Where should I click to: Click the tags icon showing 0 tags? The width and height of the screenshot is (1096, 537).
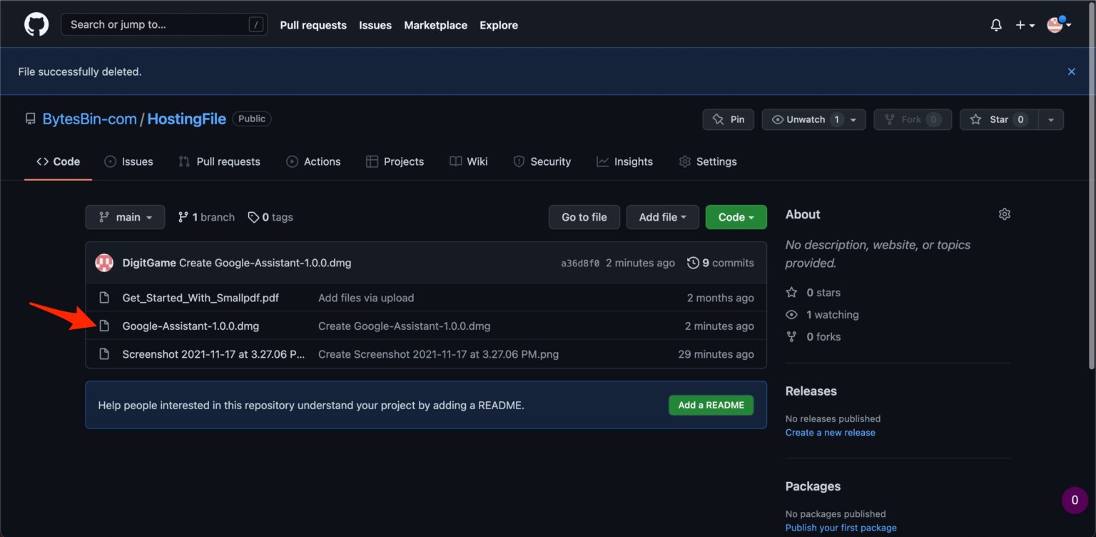(x=254, y=217)
